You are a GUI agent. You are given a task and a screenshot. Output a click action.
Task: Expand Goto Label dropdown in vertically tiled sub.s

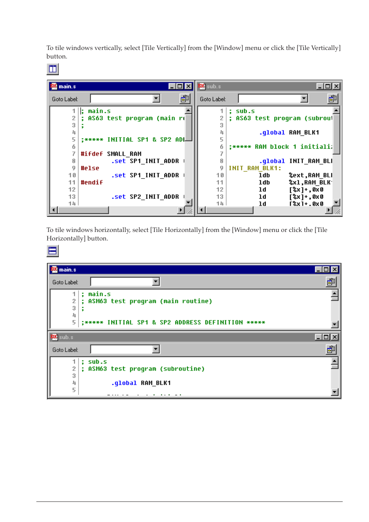(x=304, y=99)
